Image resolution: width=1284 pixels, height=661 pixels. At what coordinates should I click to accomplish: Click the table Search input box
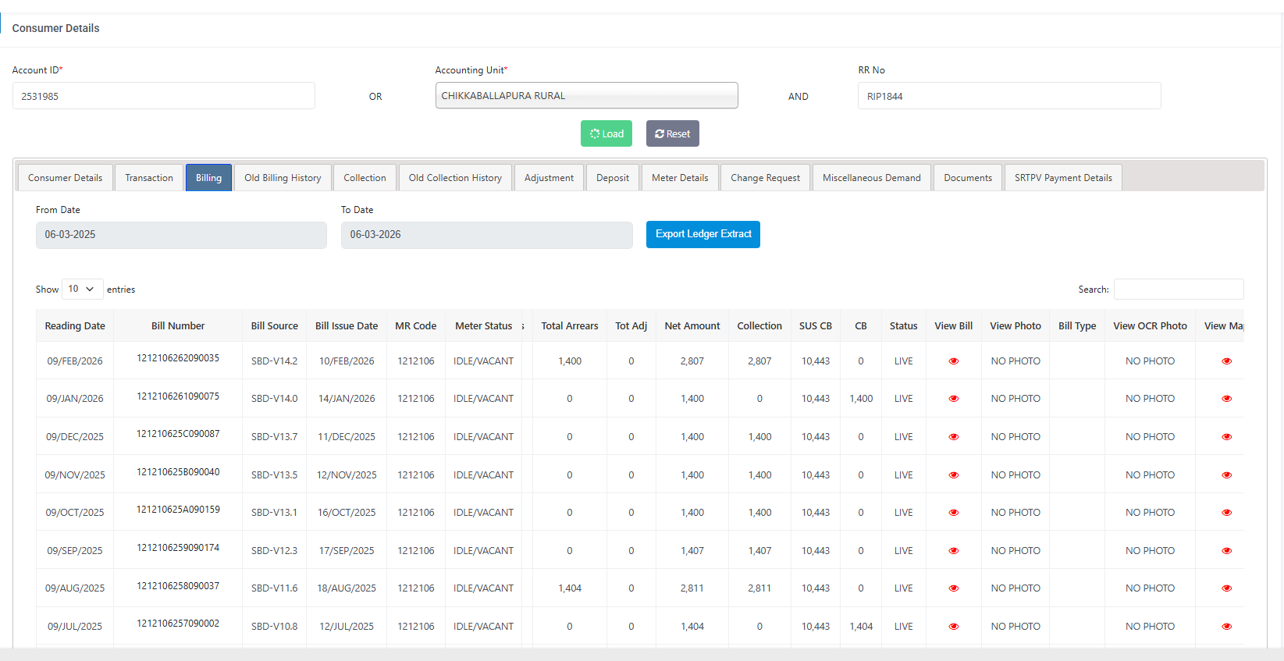pos(1178,290)
